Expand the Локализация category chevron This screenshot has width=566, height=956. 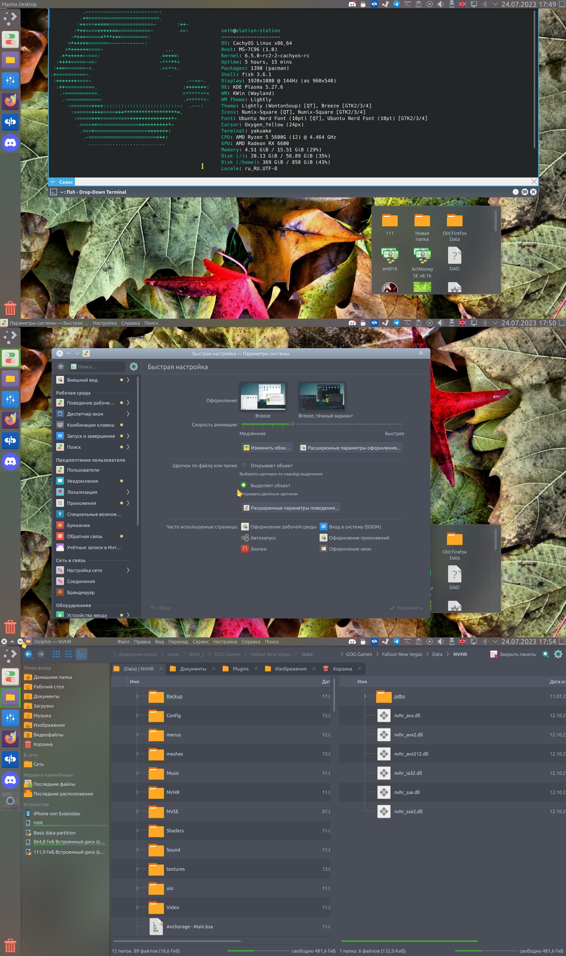pos(128,492)
